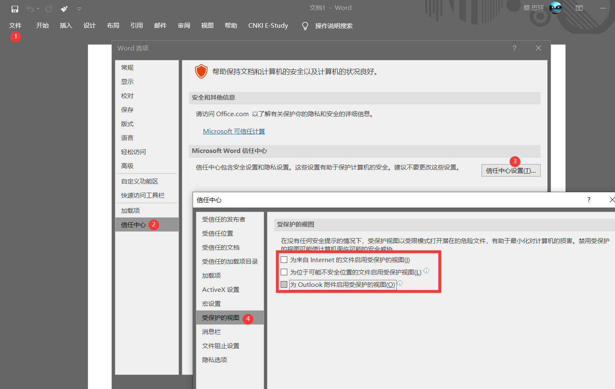Select 加载项 in Word options list
The width and height of the screenshot is (615, 389).
pyautogui.click(x=147, y=211)
